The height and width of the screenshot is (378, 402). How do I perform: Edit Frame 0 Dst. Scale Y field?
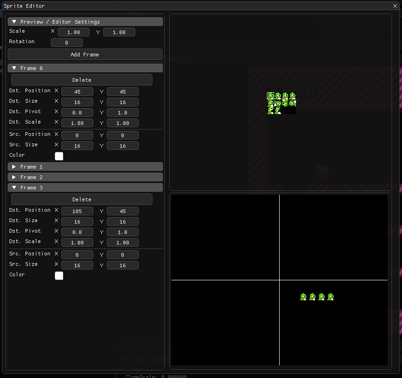[122, 123]
